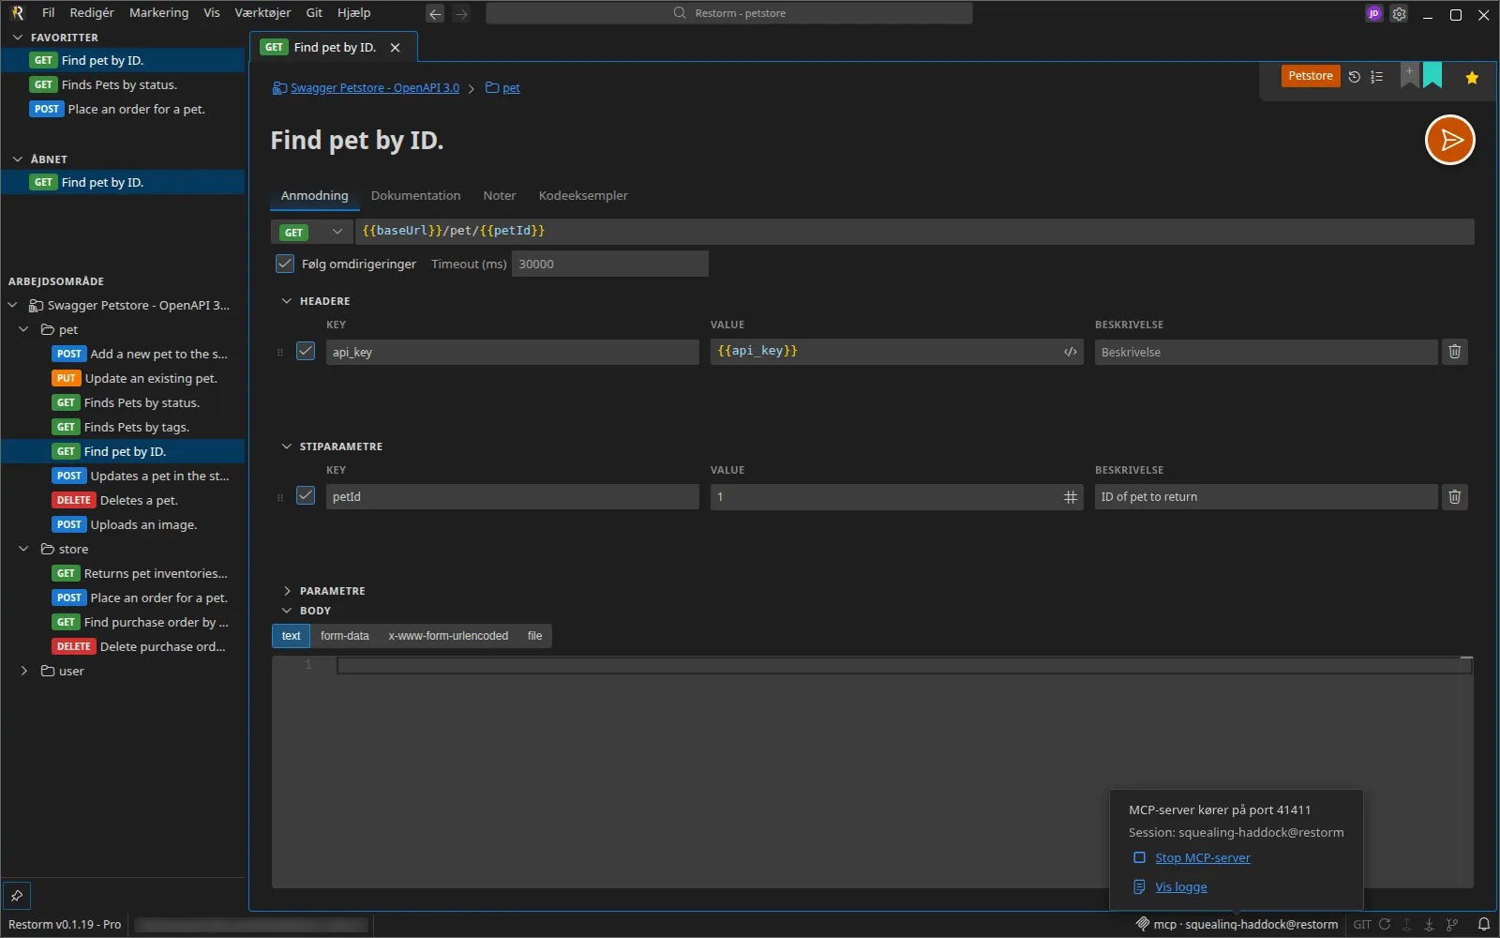Click the numbered list icon beside history
The width and height of the screenshot is (1500, 938).
(x=1376, y=77)
